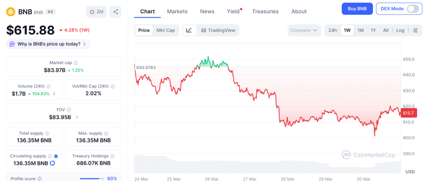Click the share icon next to BNB
The height and width of the screenshot is (181, 427).
pos(116,12)
